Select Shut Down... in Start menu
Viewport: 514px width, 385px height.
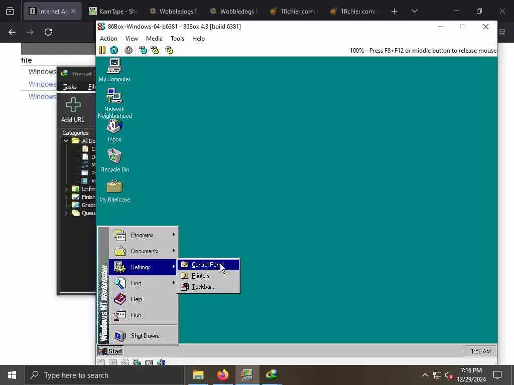click(144, 335)
